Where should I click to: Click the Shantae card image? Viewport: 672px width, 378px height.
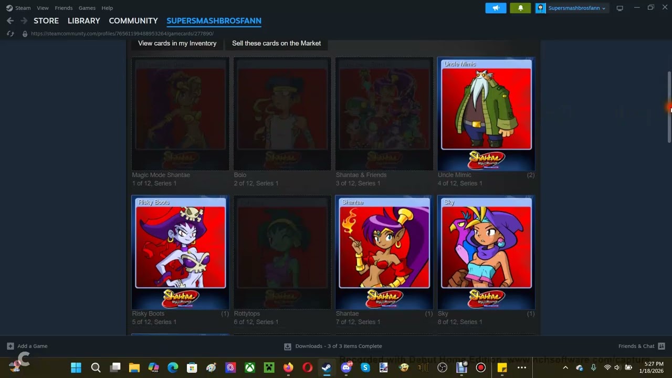(384, 252)
